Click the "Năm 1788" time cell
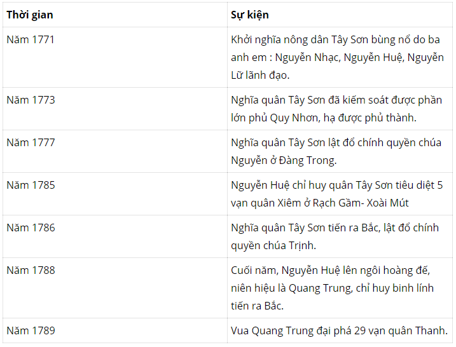 point(31,270)
